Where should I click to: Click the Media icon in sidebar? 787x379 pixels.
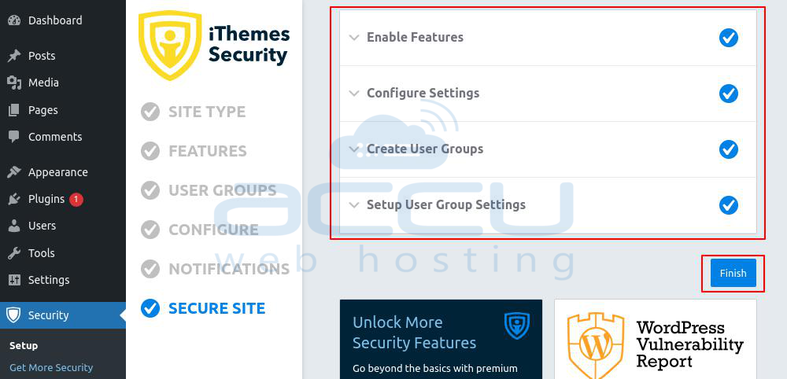point(14,83)
